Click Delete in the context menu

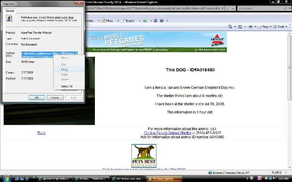pyautogui.click(x=69, y=79)
